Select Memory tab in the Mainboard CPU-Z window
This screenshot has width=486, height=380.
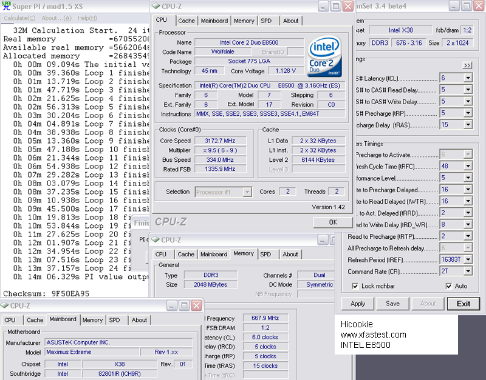(92, 321)
